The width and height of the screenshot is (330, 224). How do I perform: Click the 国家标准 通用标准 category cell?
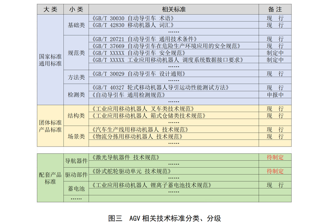click(50, 60)
